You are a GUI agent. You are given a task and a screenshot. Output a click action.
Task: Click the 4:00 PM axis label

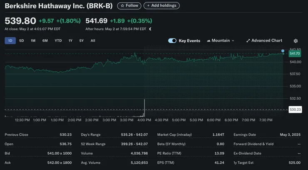(144, 120)
